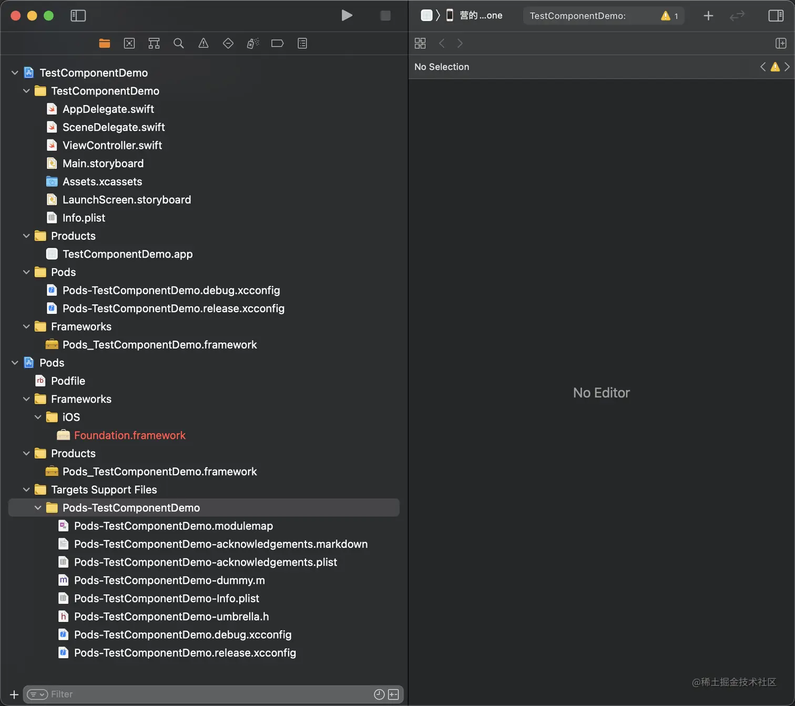Open the Symbol navigator
Screen dimensions: 795x706
click(154, 44)
